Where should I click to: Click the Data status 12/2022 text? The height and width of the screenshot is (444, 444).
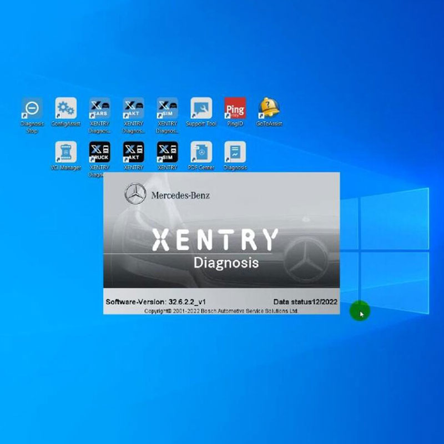click(305, 302)
